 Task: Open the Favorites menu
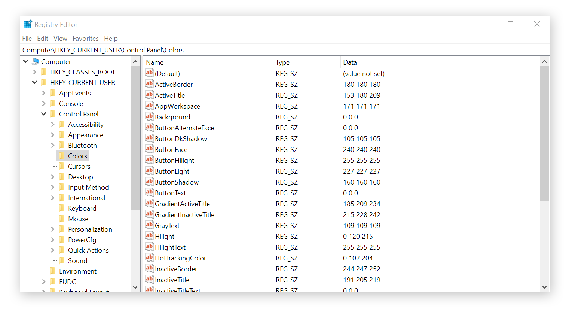pyautogui.click(x=86, y=39)
